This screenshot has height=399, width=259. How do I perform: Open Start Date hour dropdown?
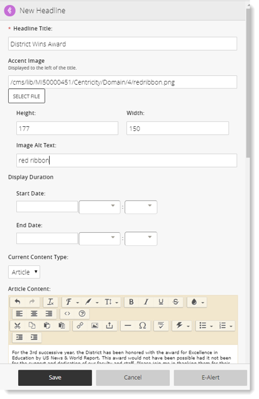100,207
